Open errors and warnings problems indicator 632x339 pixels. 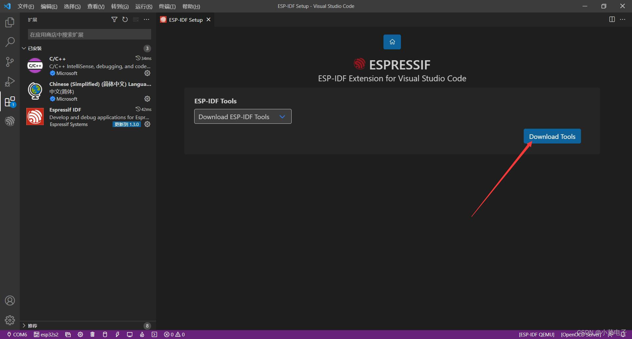[x=174, y=334]
